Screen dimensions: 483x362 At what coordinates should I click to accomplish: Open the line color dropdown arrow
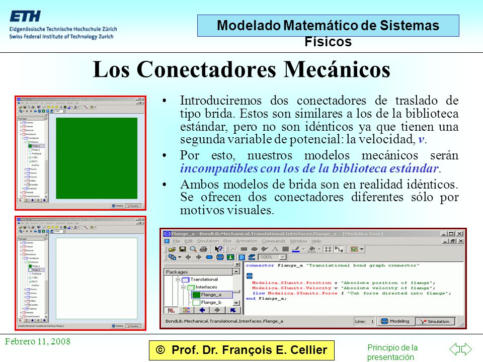[x=303, y=249]
